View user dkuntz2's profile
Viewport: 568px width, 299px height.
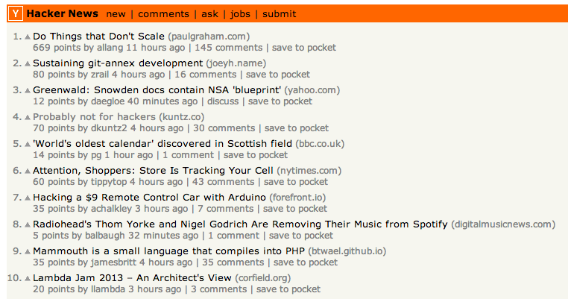pyautogui.click(x=109, y=128)
